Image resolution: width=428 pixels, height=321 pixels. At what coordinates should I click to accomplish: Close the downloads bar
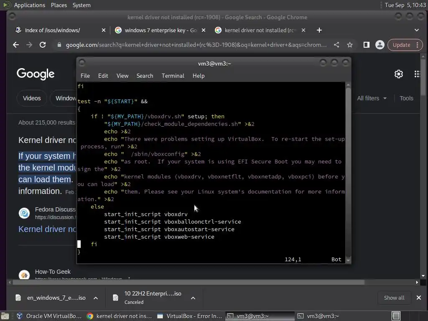pyautogui.click(x=419, y=298)
